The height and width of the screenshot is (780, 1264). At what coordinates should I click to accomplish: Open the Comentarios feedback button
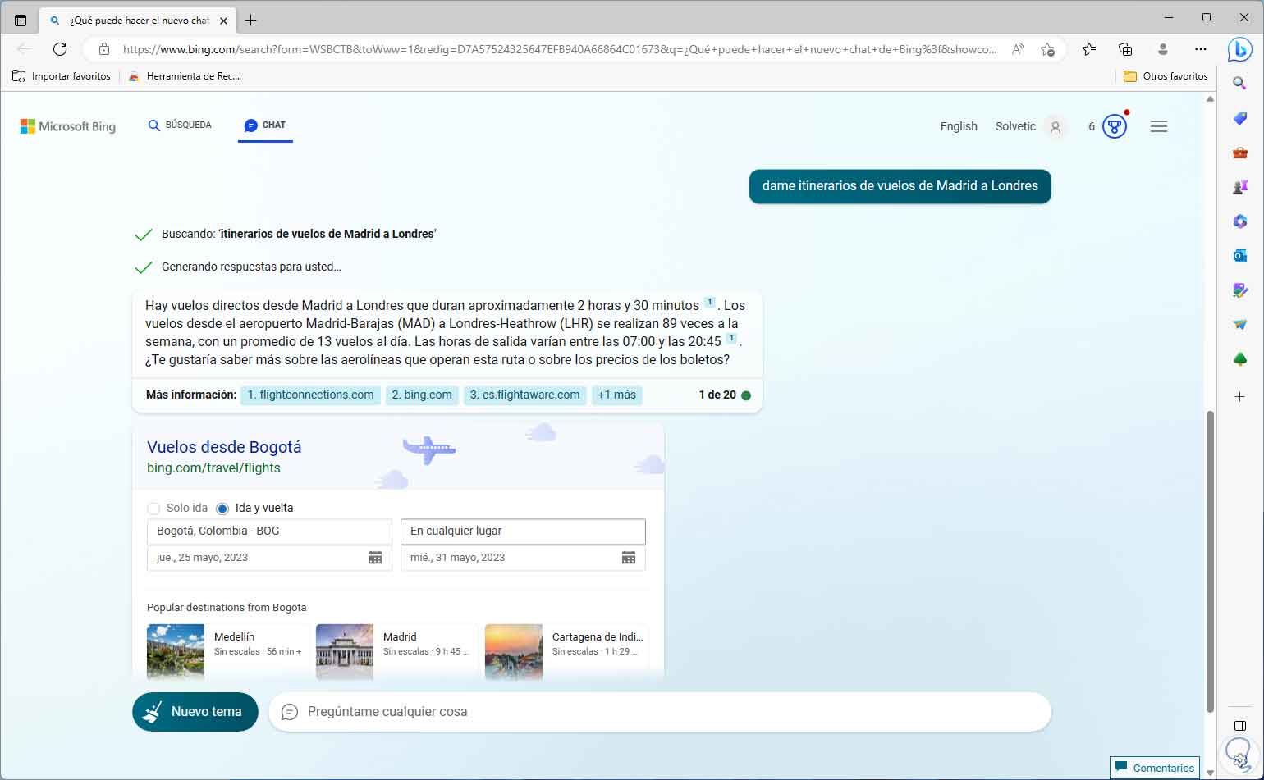pyautogui.click(x=1155, y=768)
